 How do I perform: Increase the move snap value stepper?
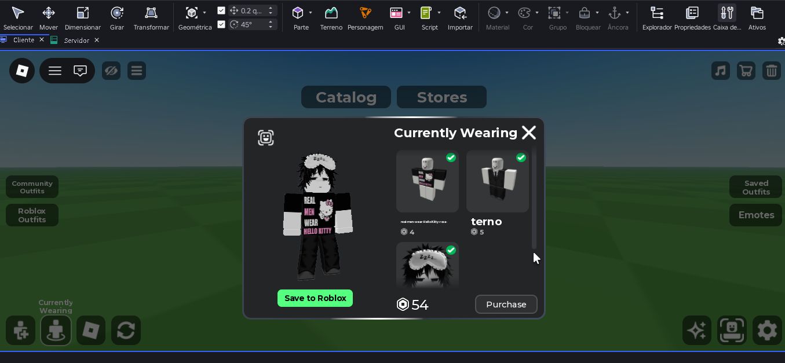click(x=271, y=8)
